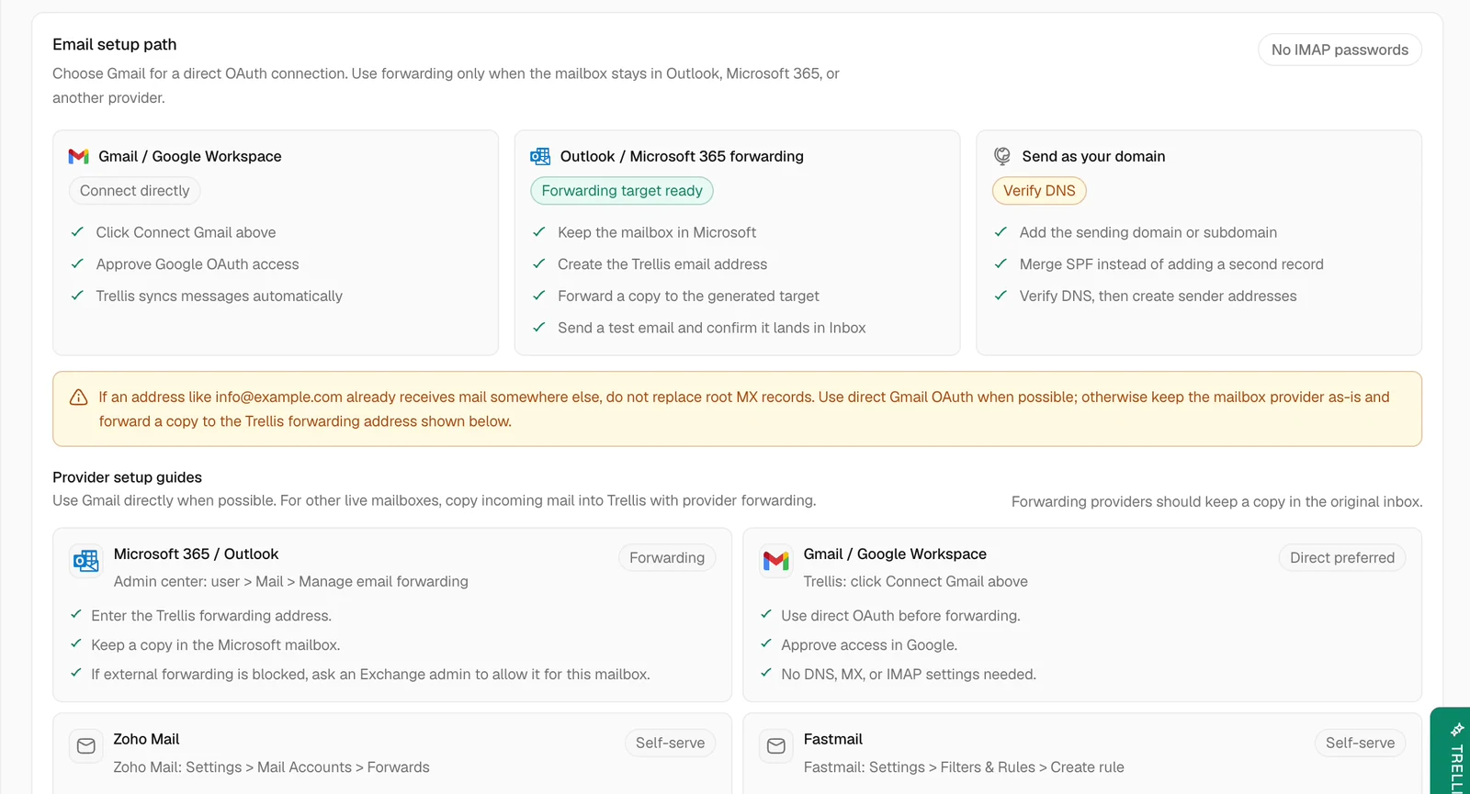The height and width of the screenshot is (794, 1470).
Task: Click the checkmark beside Enter the Trellis forwarding address
Action: [x=76, y=615]
